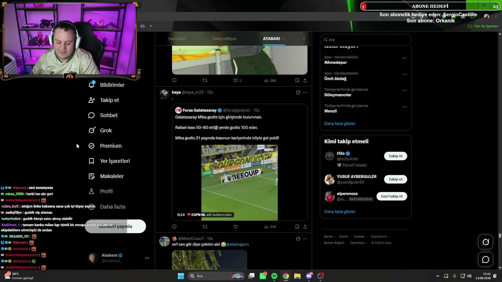Switch to Takip ediliyor tab
The height and width of the screenshot is (282, 502).
click(x=224, y=39)
